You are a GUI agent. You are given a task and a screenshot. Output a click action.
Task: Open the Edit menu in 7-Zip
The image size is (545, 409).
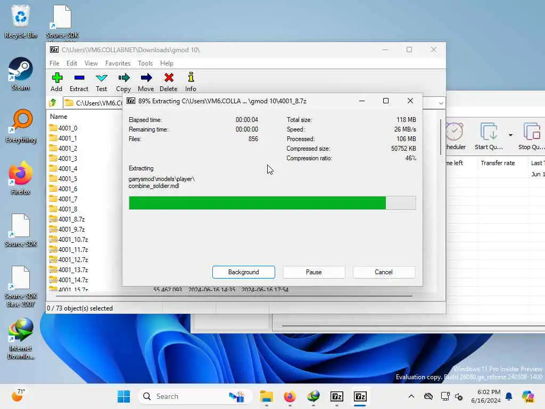point(72,63)
